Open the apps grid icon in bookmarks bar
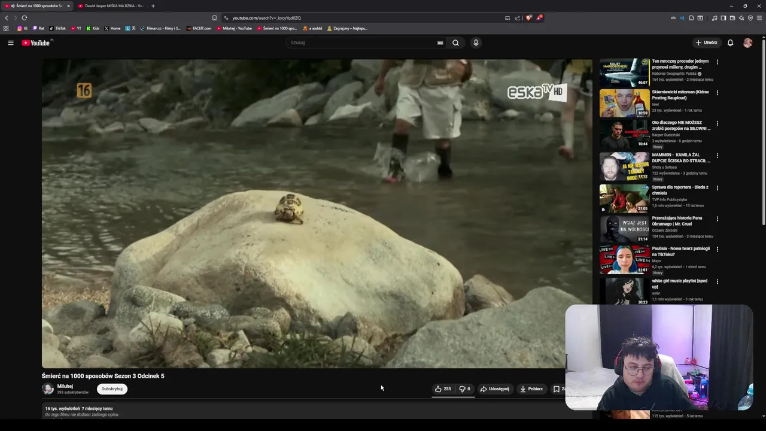 (x=6, y=28)
